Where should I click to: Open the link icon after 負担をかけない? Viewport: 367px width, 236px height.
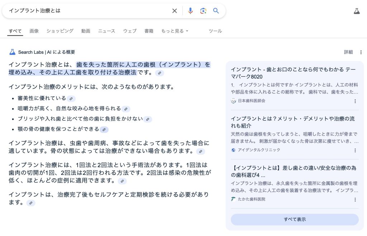click(148, 119)
